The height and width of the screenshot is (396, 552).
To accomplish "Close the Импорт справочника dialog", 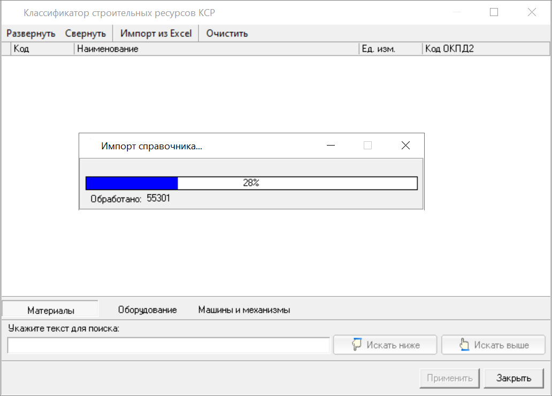I will tap(405, 146).
